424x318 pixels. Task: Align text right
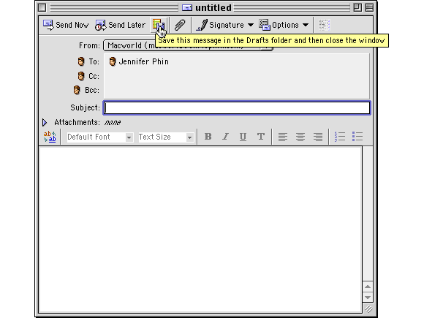pos(318,137)
